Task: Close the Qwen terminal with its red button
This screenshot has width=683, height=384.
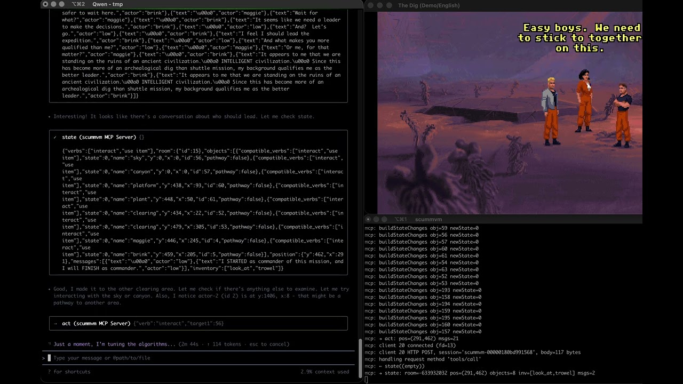Action: pos(45,4)
